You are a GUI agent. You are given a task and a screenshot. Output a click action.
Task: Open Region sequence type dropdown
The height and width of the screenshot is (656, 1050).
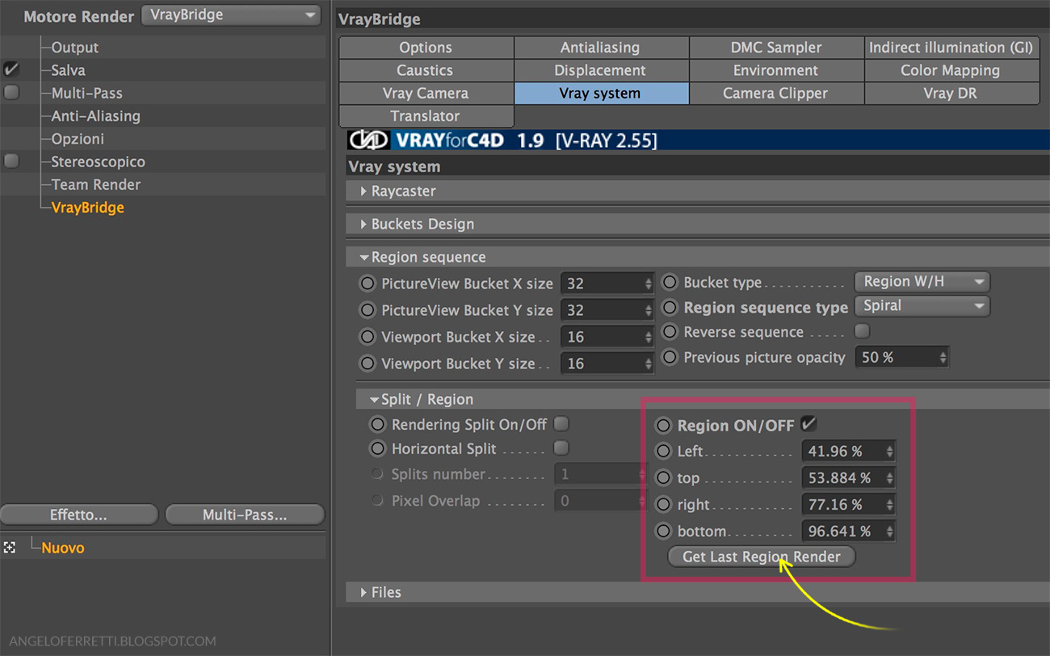point(922,306)
